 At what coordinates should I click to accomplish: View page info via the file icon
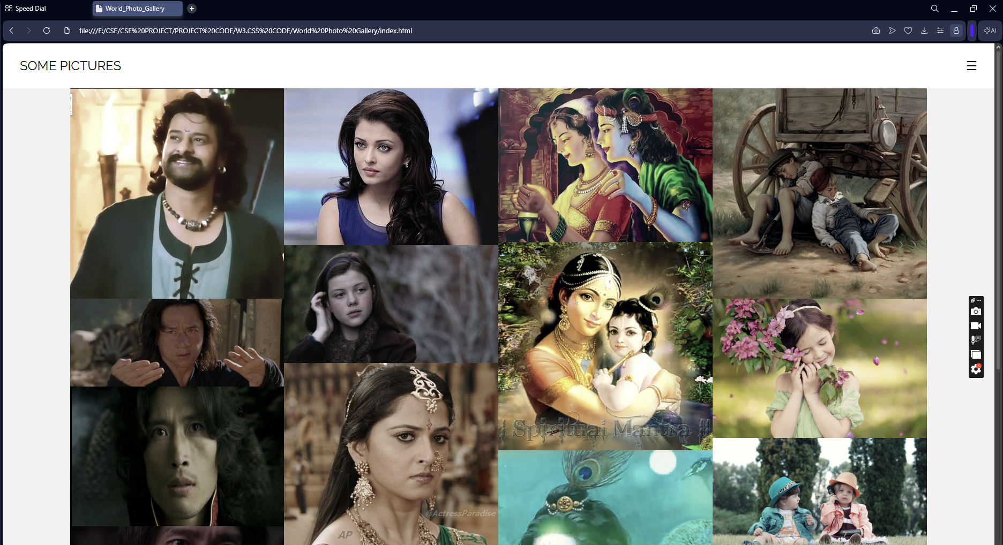click(67, 31)
